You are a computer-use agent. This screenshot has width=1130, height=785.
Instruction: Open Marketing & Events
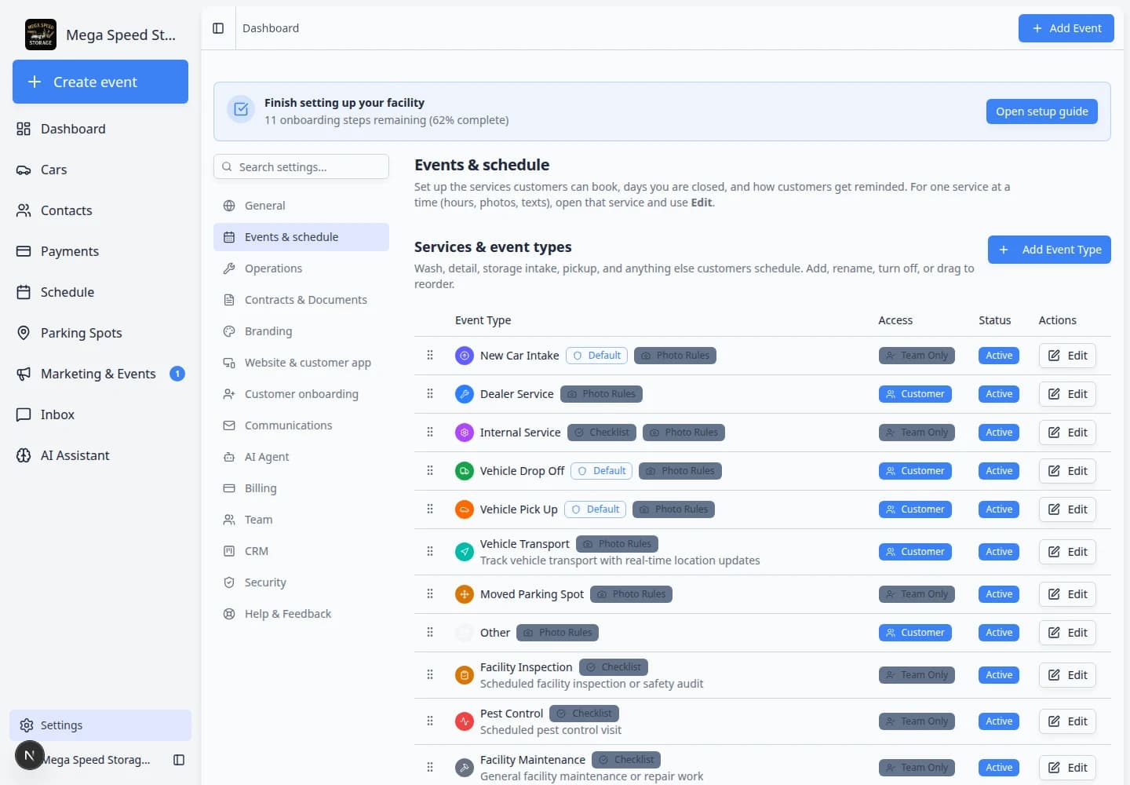click(100, 374)
